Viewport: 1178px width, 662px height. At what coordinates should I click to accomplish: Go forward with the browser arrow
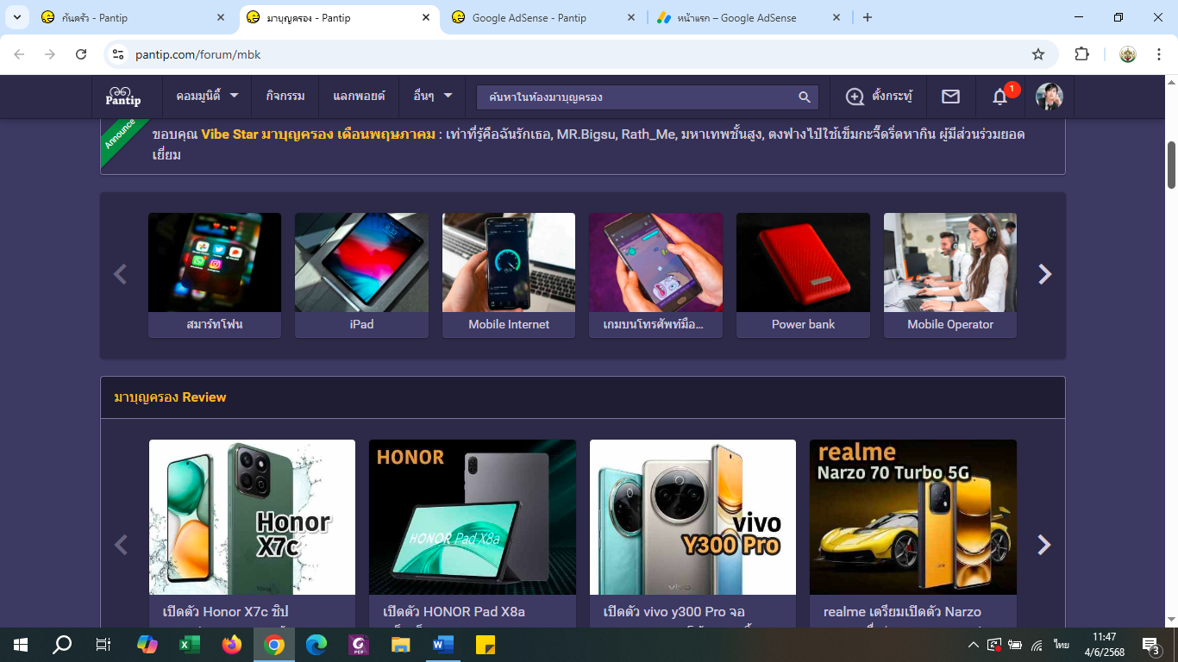[50, 54]
